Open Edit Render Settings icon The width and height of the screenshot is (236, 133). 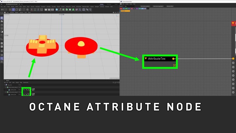click(52, 10)
